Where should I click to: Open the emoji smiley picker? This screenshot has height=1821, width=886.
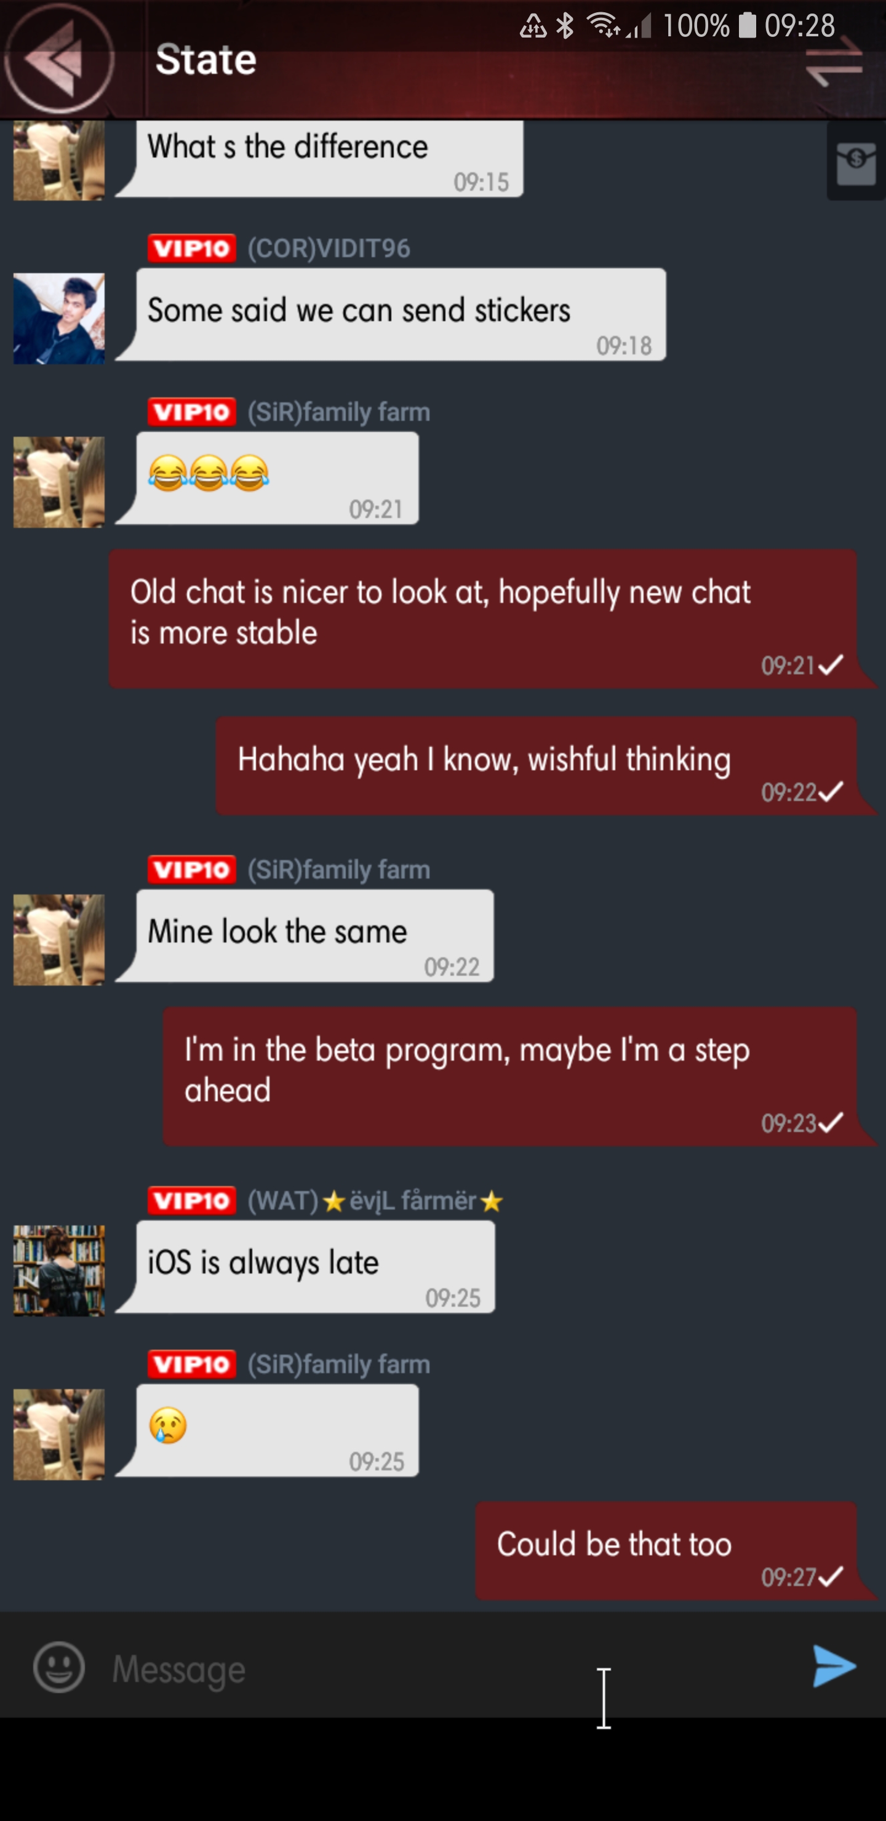58,1667
